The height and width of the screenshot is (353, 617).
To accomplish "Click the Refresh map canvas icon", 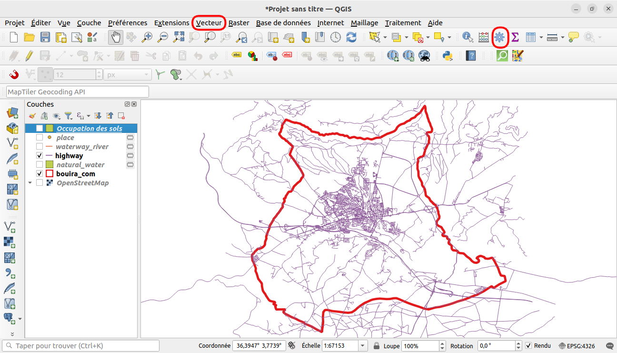I will [x=351, y=37].
